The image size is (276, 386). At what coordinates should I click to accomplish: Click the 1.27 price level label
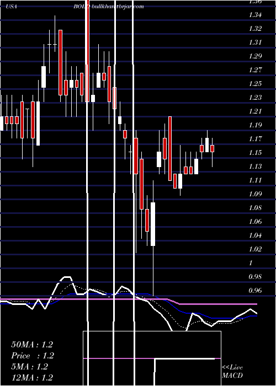pyautogui.click(x=255, y=70)
